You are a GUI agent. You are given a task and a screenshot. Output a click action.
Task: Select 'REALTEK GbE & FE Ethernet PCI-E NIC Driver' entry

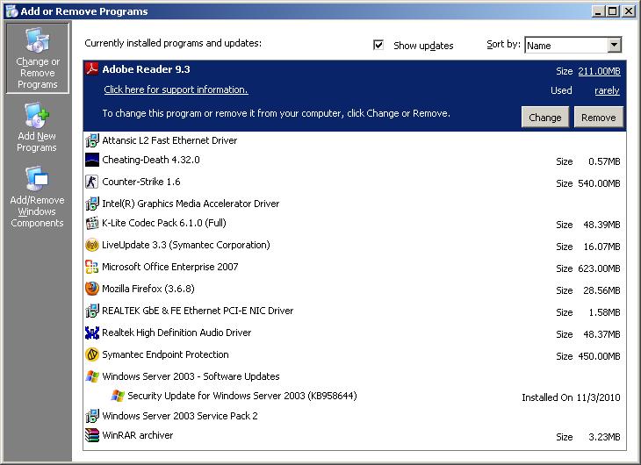point(355,311)
